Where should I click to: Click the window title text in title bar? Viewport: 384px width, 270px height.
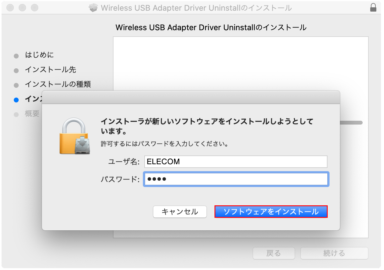196,8
